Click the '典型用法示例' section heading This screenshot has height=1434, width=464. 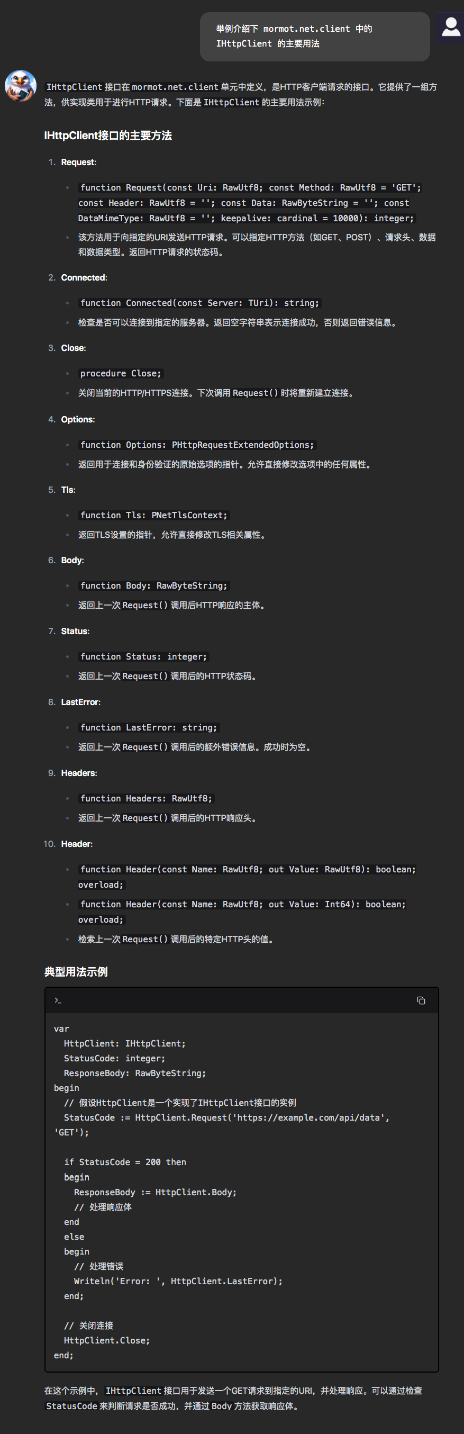(x=76, y=971)
